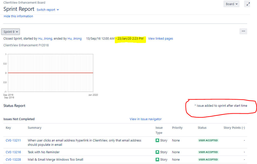Click the Story icon in CVE-13216 row
257x164 pixels.
pos(157,152)
